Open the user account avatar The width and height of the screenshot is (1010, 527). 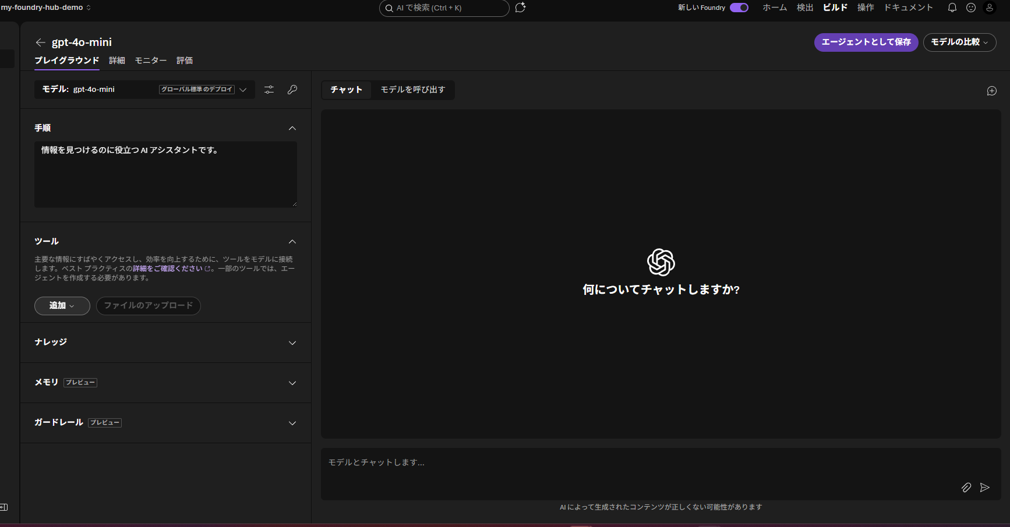(x=990, y=8)
